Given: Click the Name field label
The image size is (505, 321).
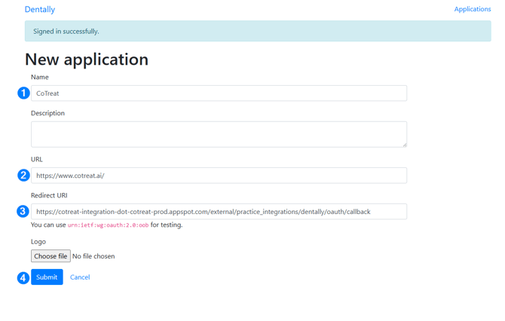Looking at the screenshot, I should 40,77.
